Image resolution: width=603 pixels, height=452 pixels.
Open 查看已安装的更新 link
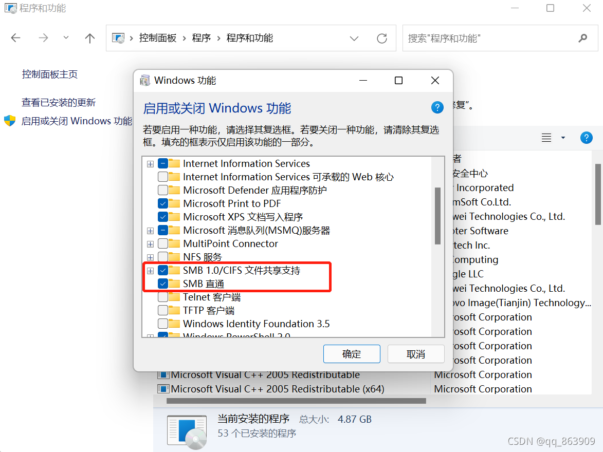(59, 102)
